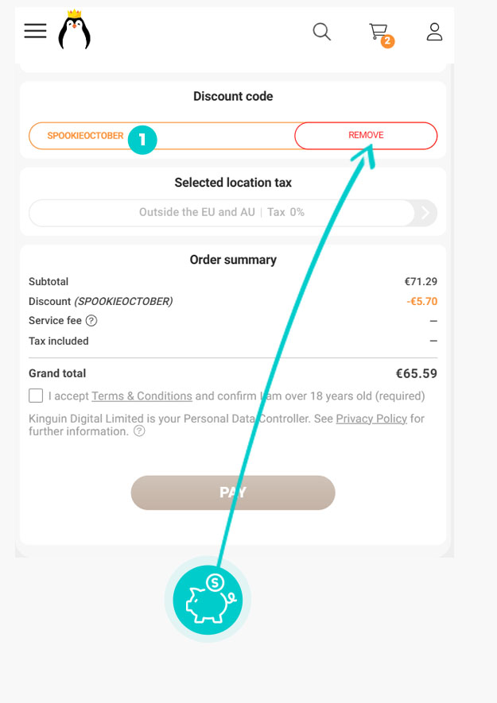Expand the location tax selector arrow
This screenshot has height=703, width=497.
point(426,213)
